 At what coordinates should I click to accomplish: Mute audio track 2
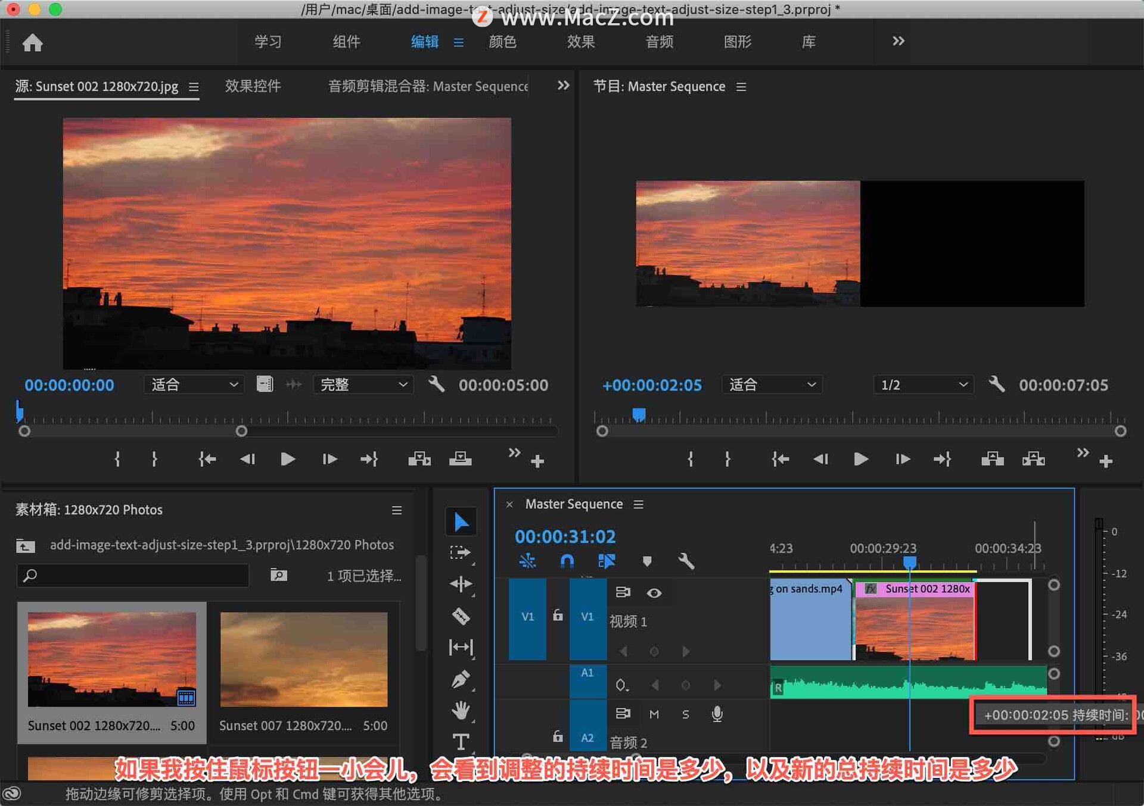tap(654, 714)
